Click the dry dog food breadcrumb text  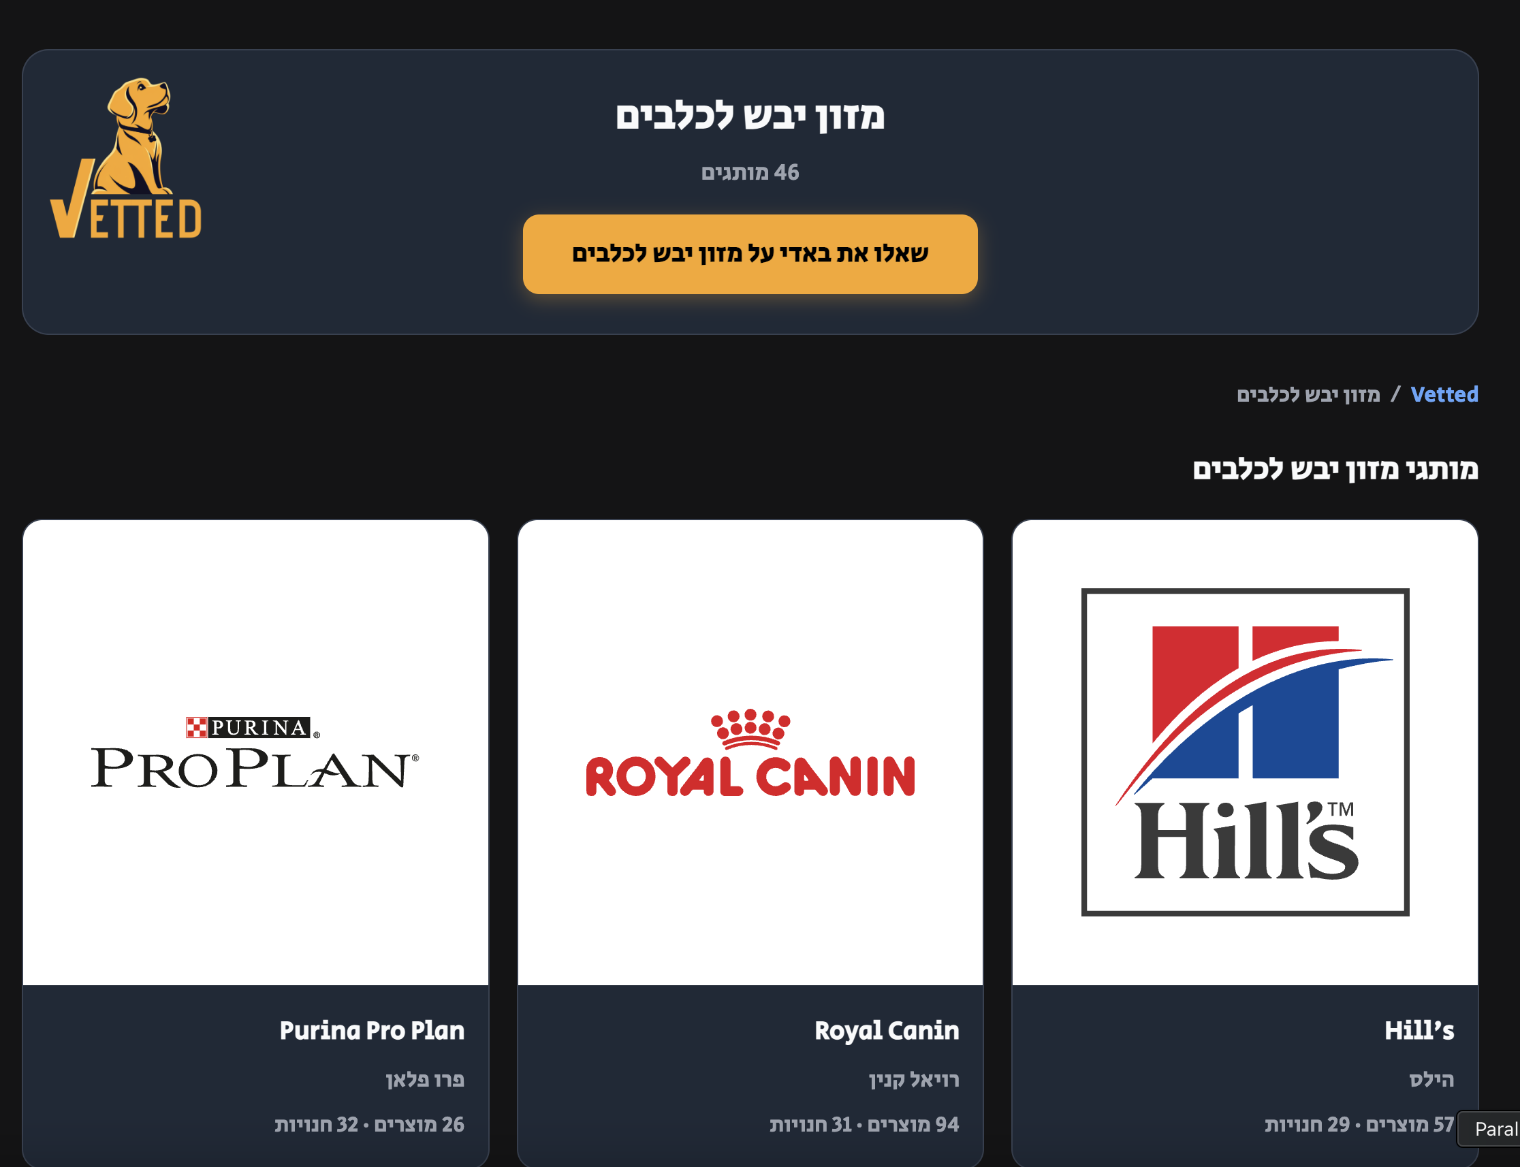tap(1308, 394)
